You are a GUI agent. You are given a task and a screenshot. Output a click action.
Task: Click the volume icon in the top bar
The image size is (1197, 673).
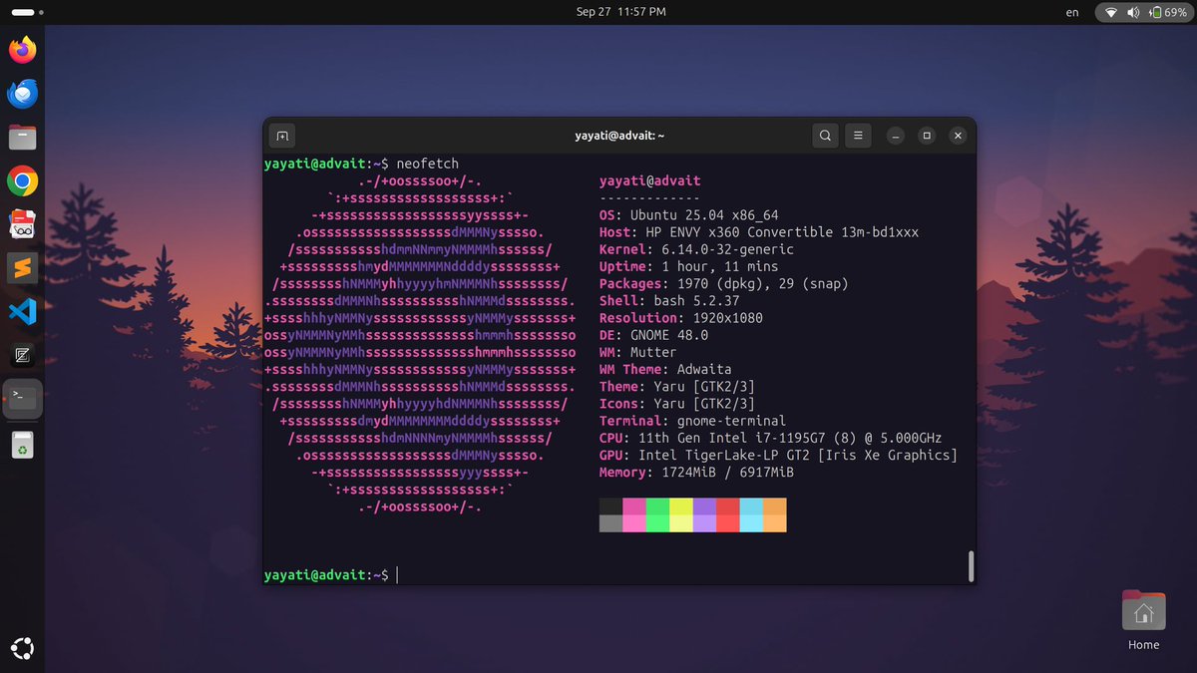click(x=1133, y=12)
